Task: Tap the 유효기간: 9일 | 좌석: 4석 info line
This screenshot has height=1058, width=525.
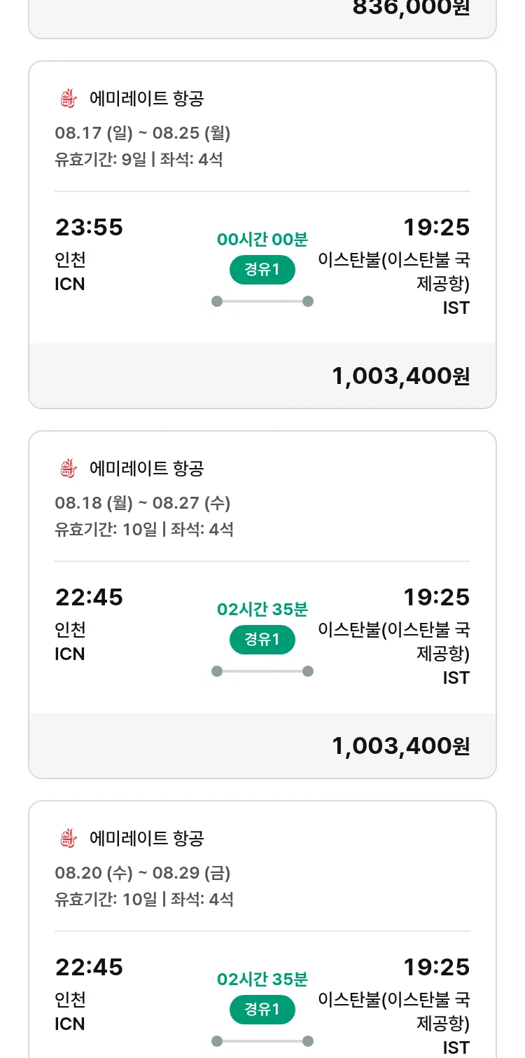Action: pos(139,160)
